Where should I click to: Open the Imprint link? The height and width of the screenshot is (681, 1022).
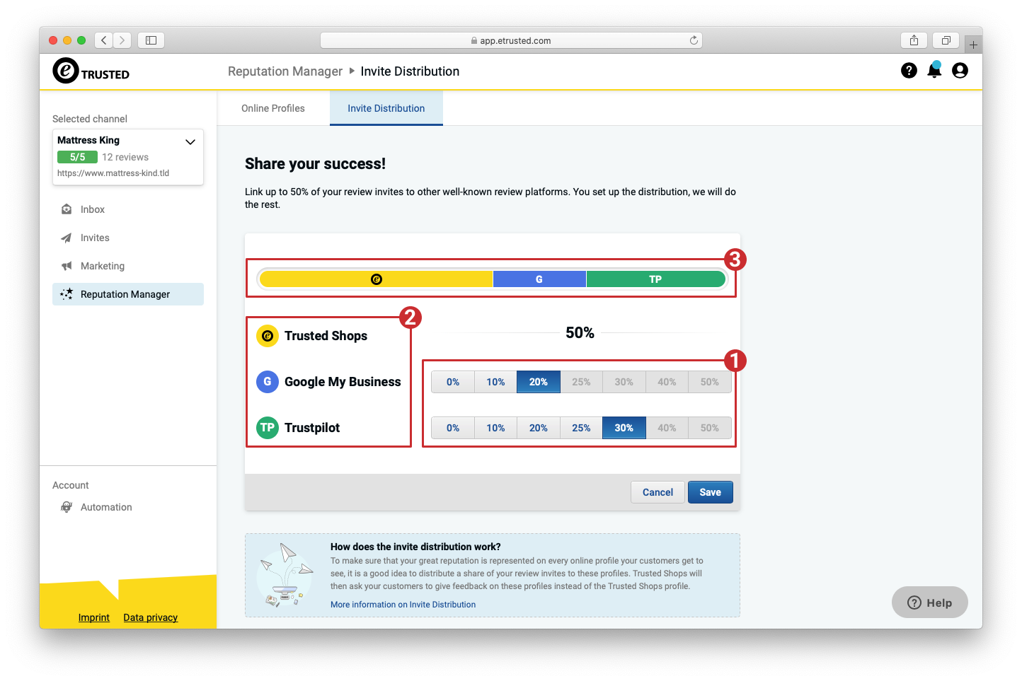(94, 617)
